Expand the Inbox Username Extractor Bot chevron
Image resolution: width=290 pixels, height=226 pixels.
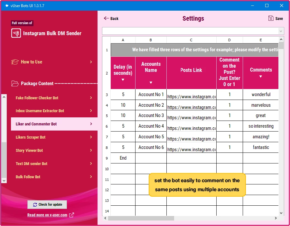pos(91,111)
